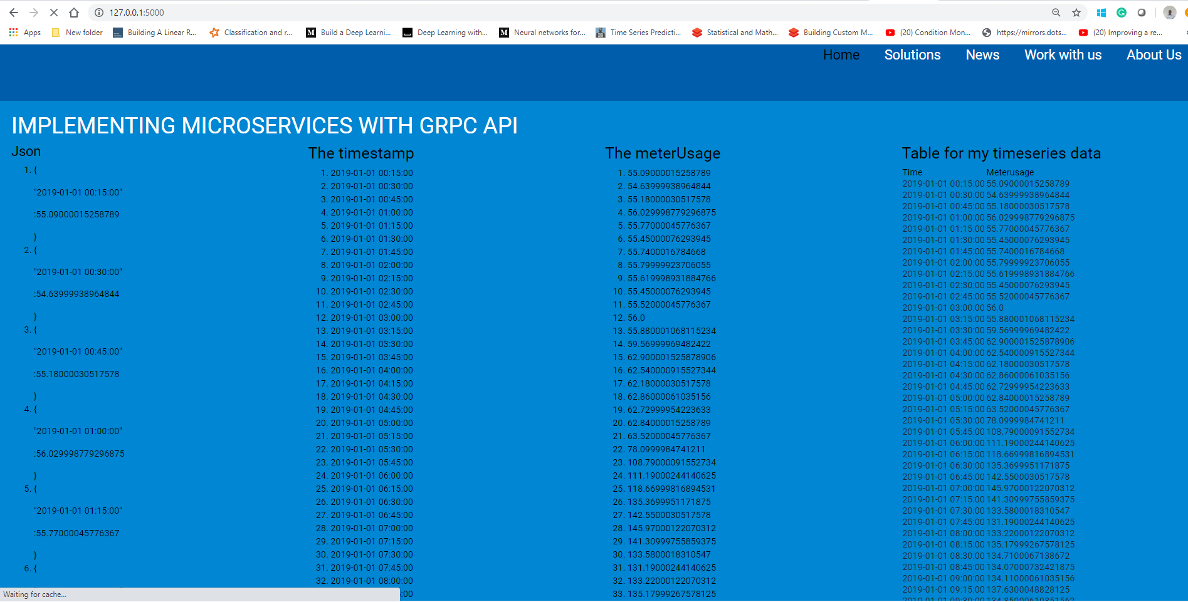Click the Time column header in table
Viewport: 1188px width, 602px height.
[x=912, y=172]
